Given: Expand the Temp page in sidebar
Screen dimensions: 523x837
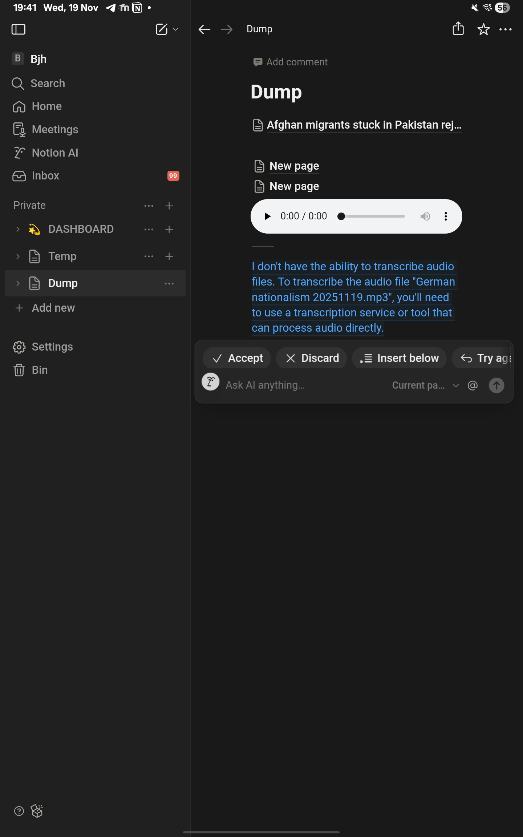Looking at the screenshot, I should click(18, 256).
